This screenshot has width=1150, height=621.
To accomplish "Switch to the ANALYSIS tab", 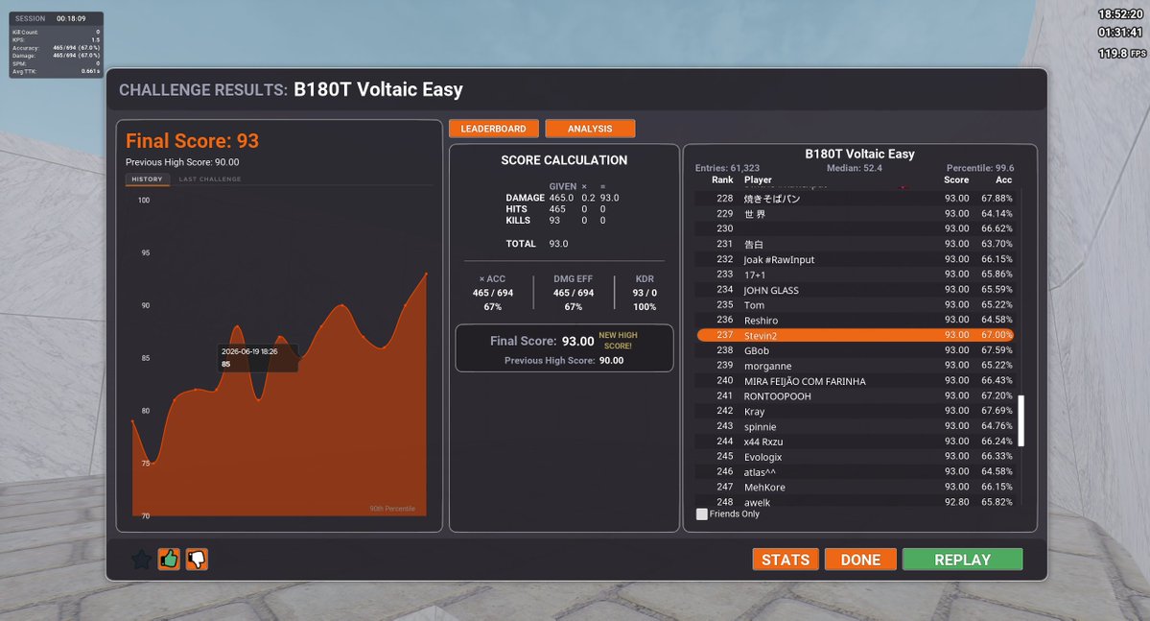I will (x=590, y=129).
